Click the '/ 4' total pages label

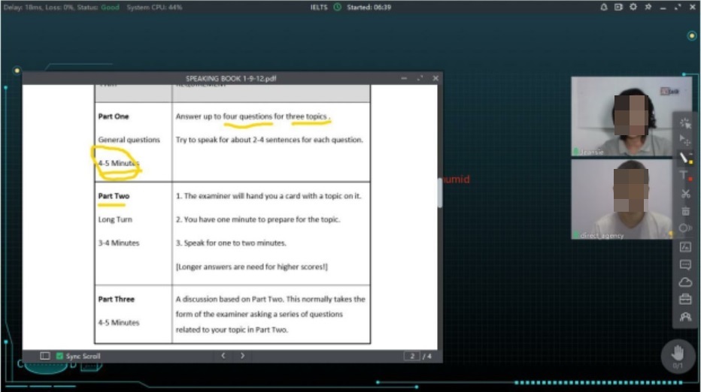(427, 356)
